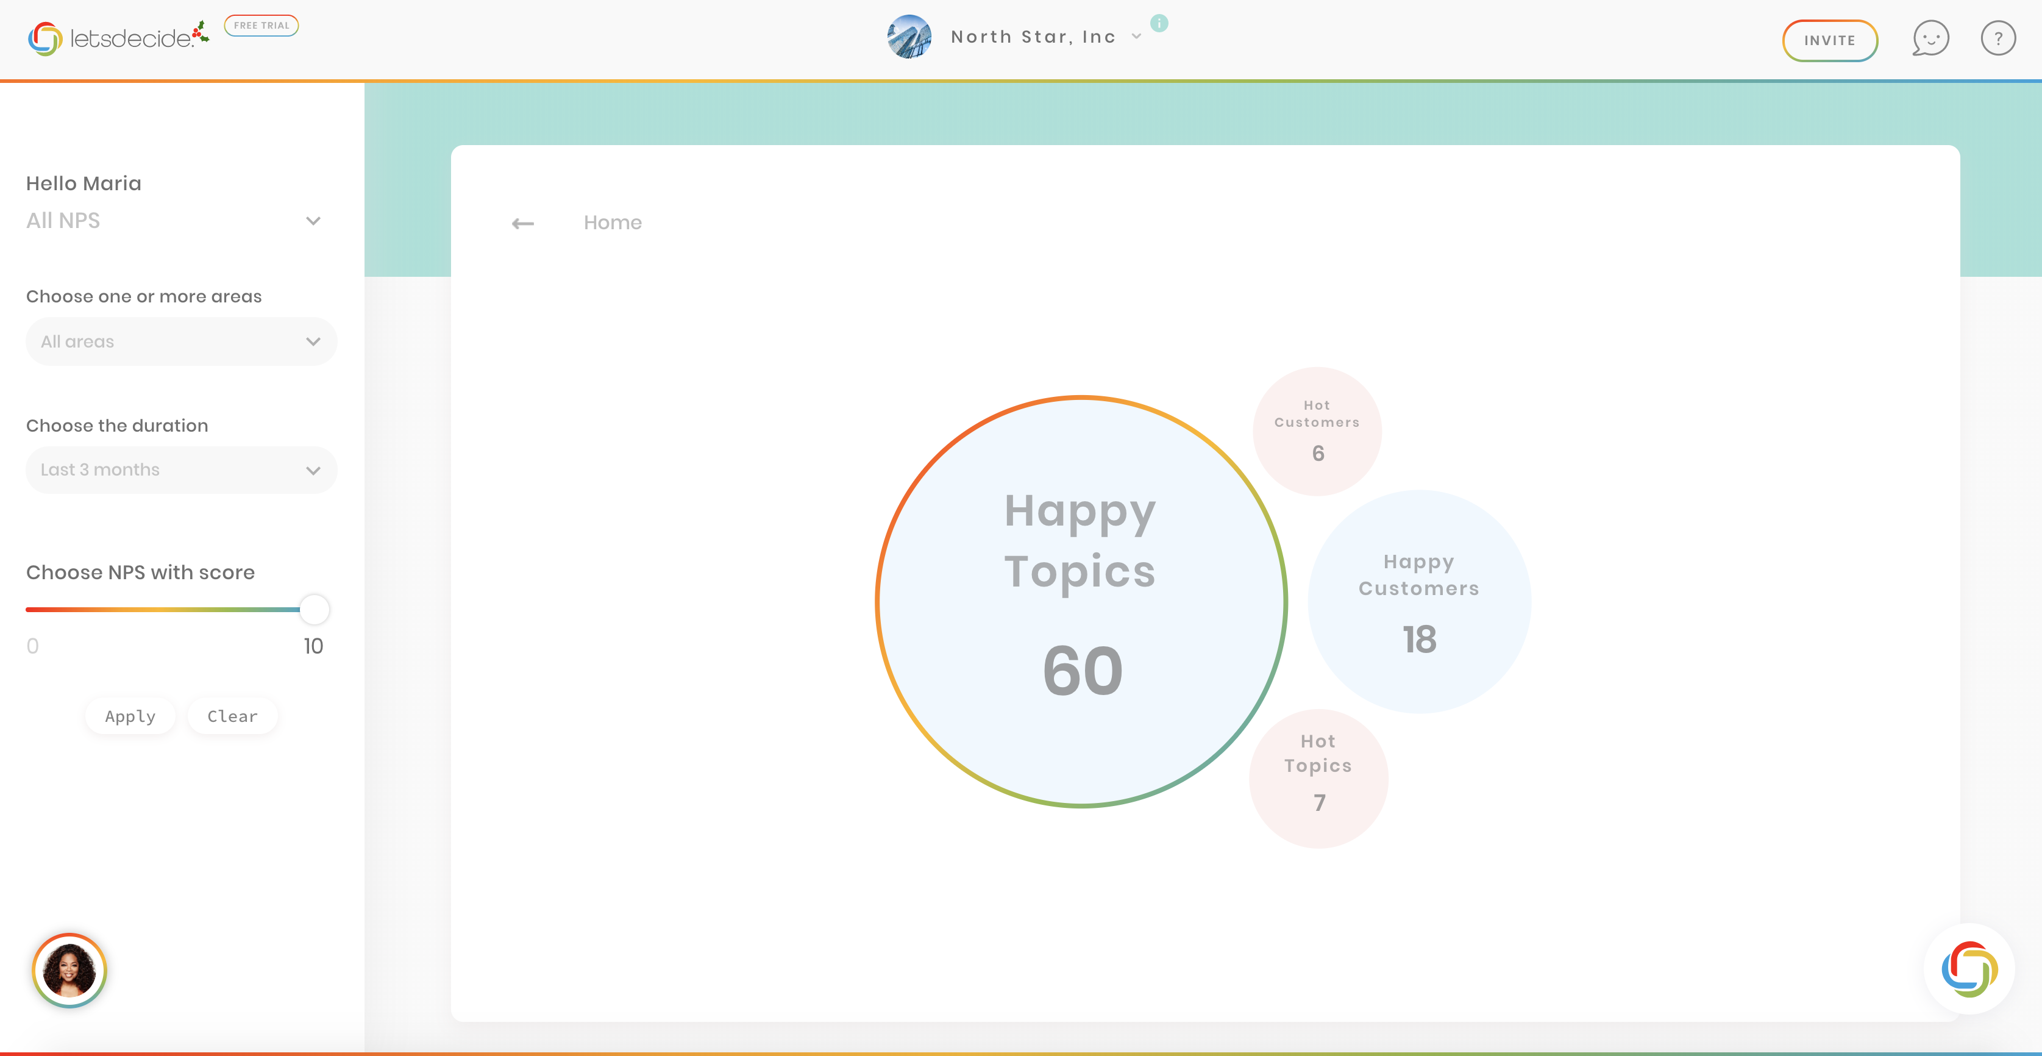
Task: Expand the All NPS dropdown
Action: (x=174, y=220)
